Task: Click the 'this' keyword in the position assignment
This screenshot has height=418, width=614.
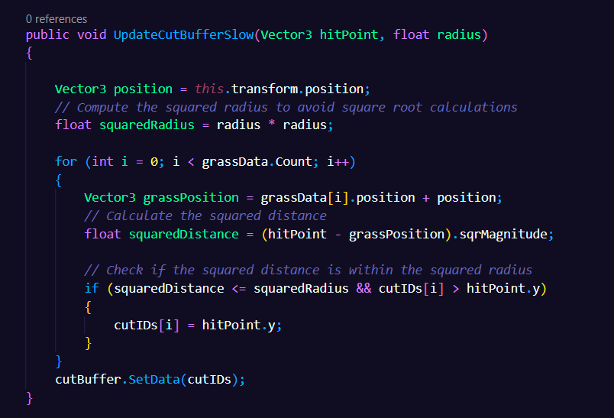Action: click(x=209, y=89)
